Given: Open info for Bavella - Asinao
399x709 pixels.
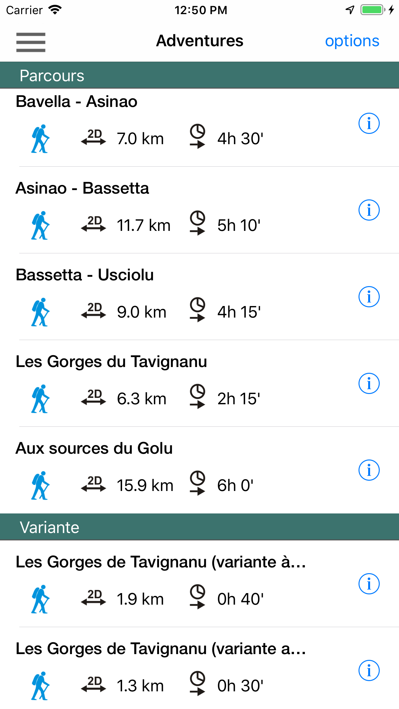Looking at the screenshot, I should [x=369, y=123].
